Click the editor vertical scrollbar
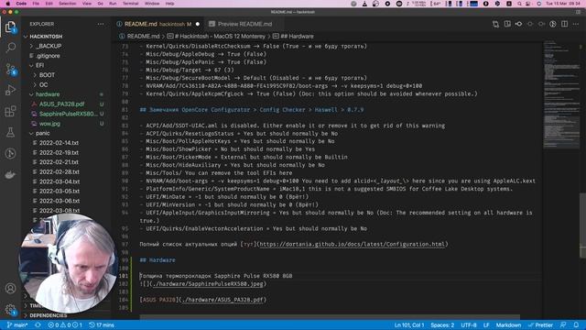 point(582,225)
